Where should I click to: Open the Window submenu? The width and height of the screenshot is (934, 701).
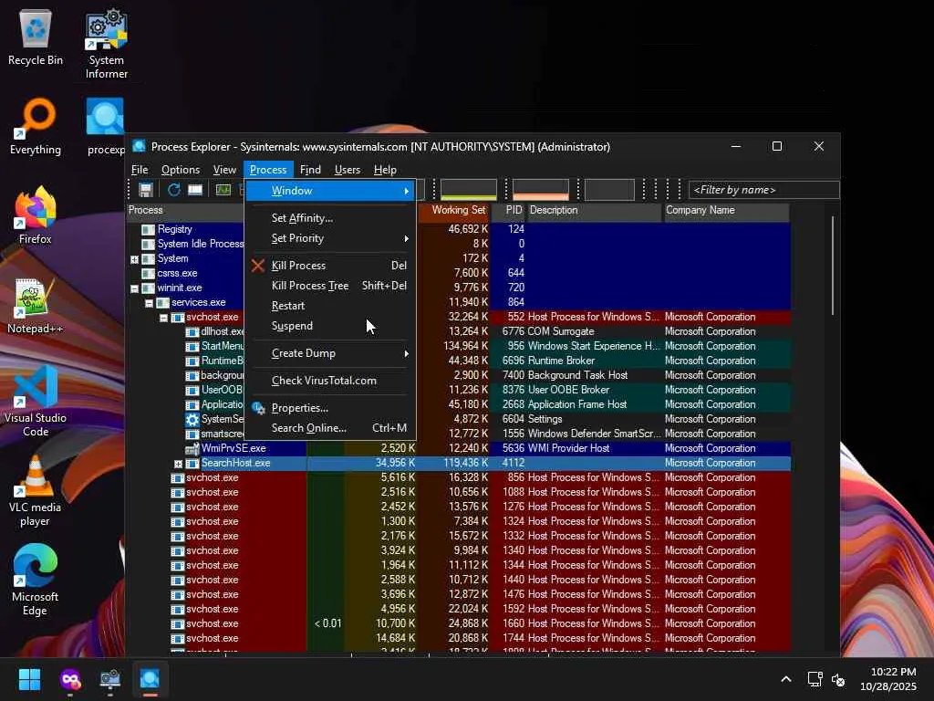[x=330, y=191]
